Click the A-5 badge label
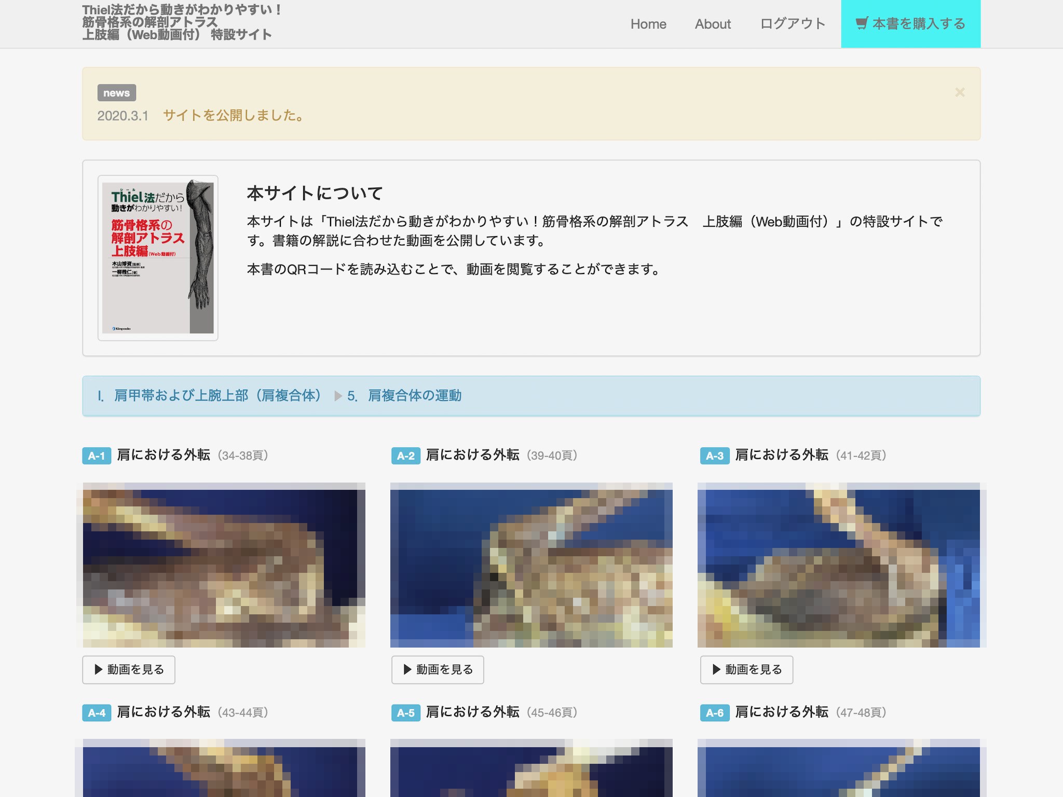The height and width of the screenshot is (797, 1063). click(x=406, y=712)
